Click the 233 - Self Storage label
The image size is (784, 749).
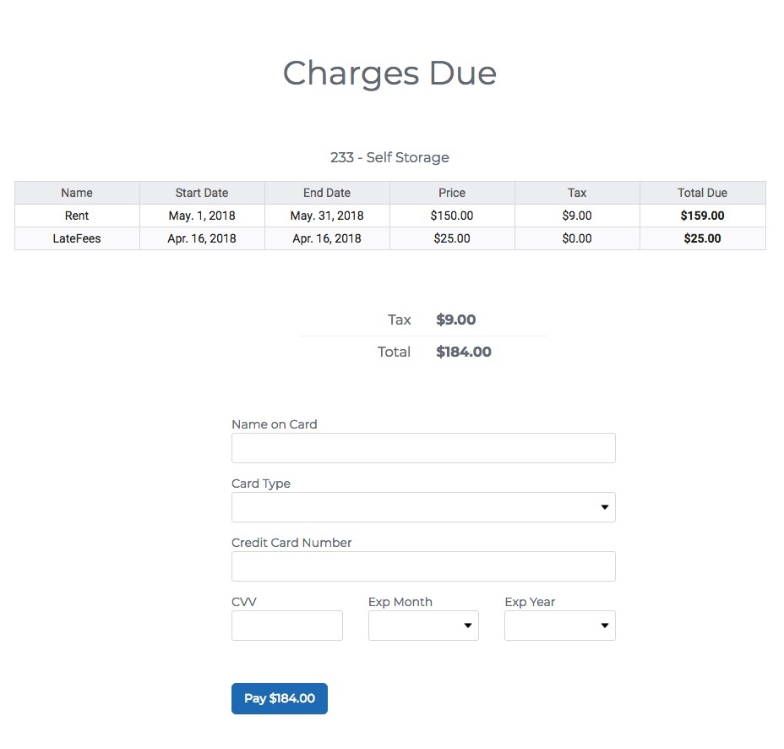click(389, 157)
